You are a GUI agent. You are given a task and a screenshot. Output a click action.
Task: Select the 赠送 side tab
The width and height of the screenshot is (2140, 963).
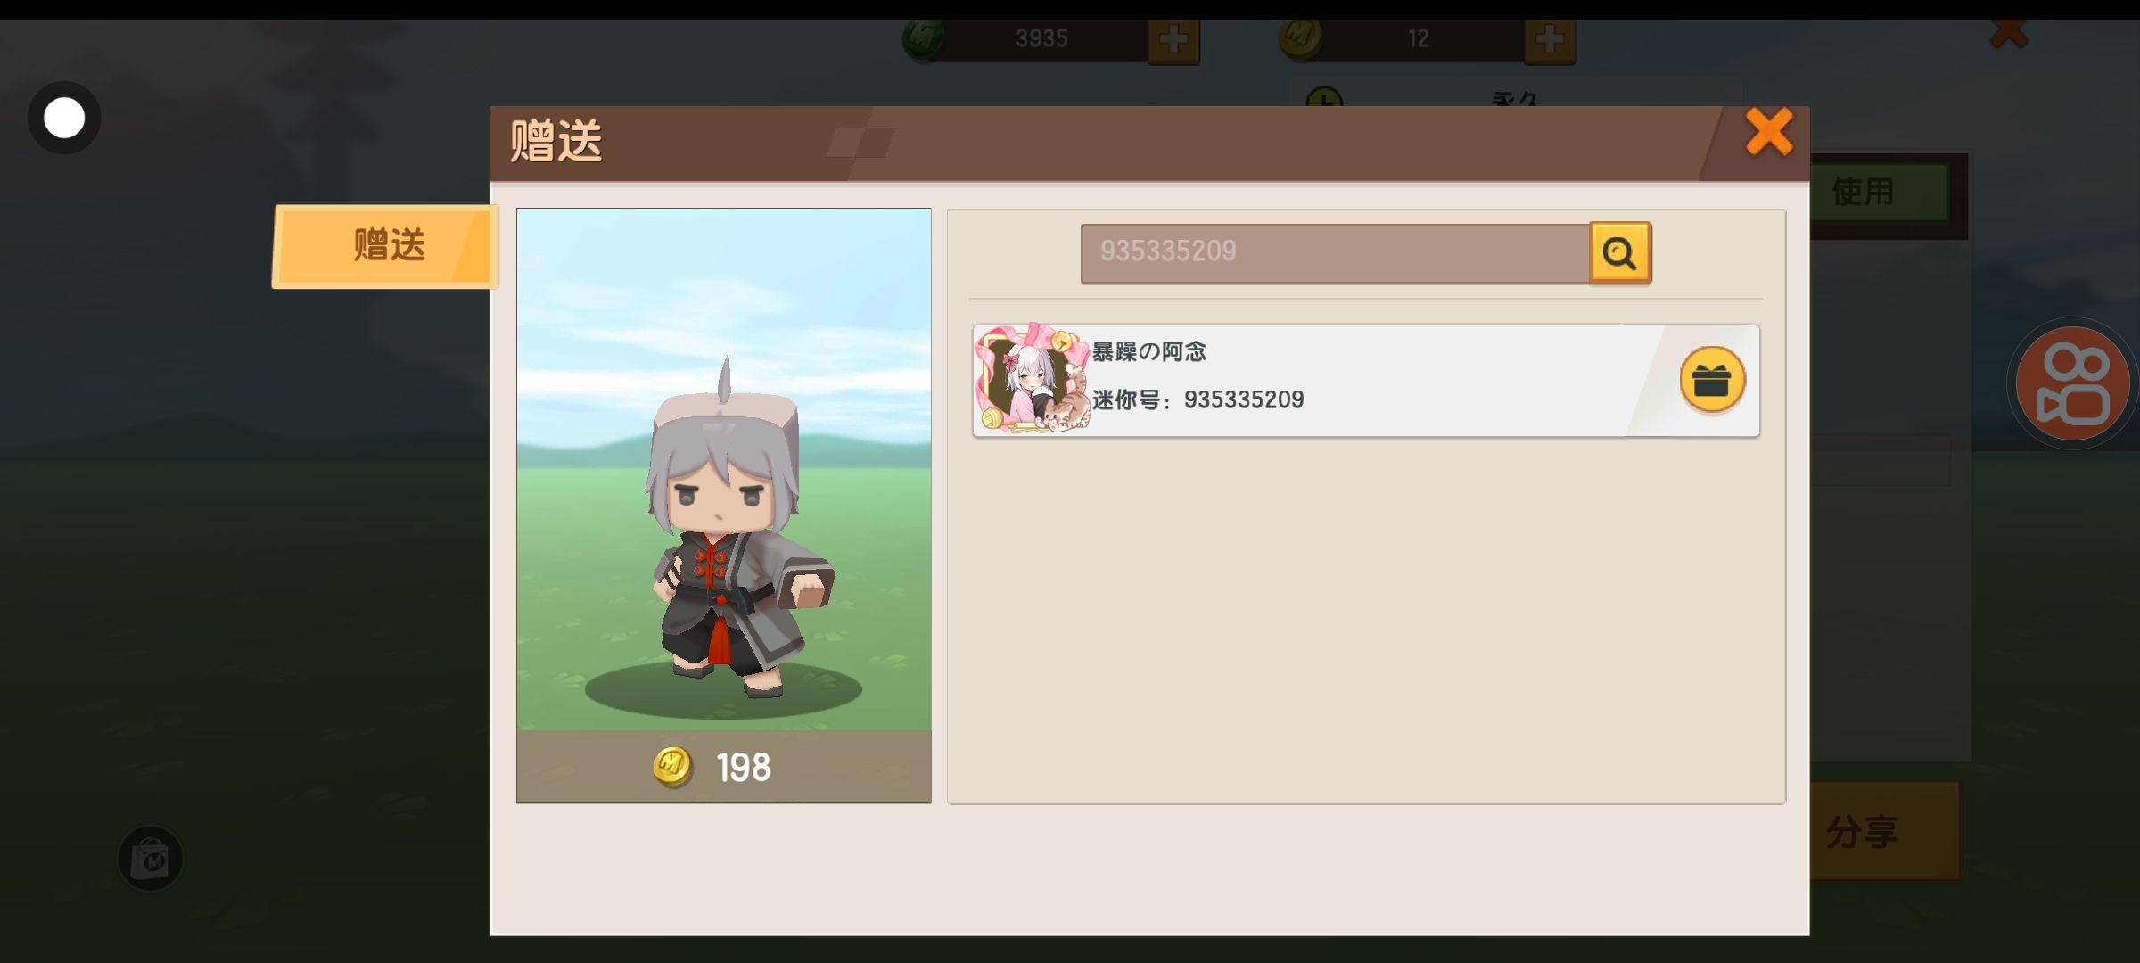(385, 246)
